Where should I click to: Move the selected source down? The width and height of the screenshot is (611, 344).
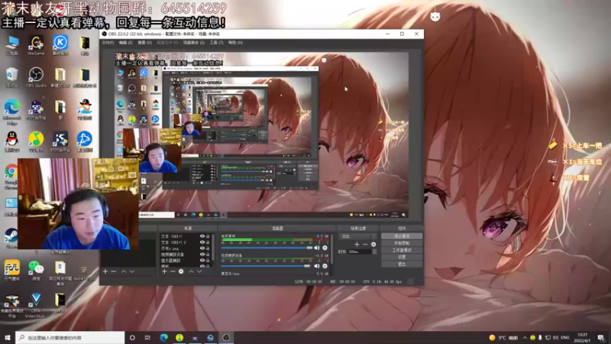(x=199, y=271)
